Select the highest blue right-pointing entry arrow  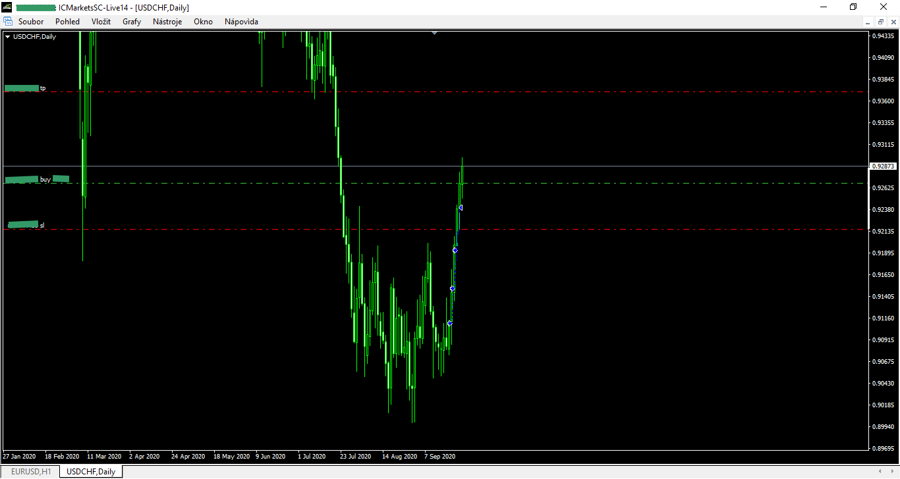pyautogui.click(x=455, y=250)
